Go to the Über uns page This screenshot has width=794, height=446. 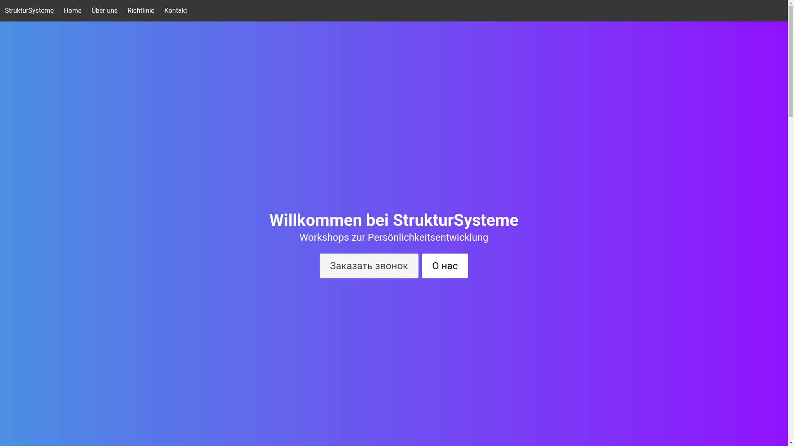tap(104, 11)
